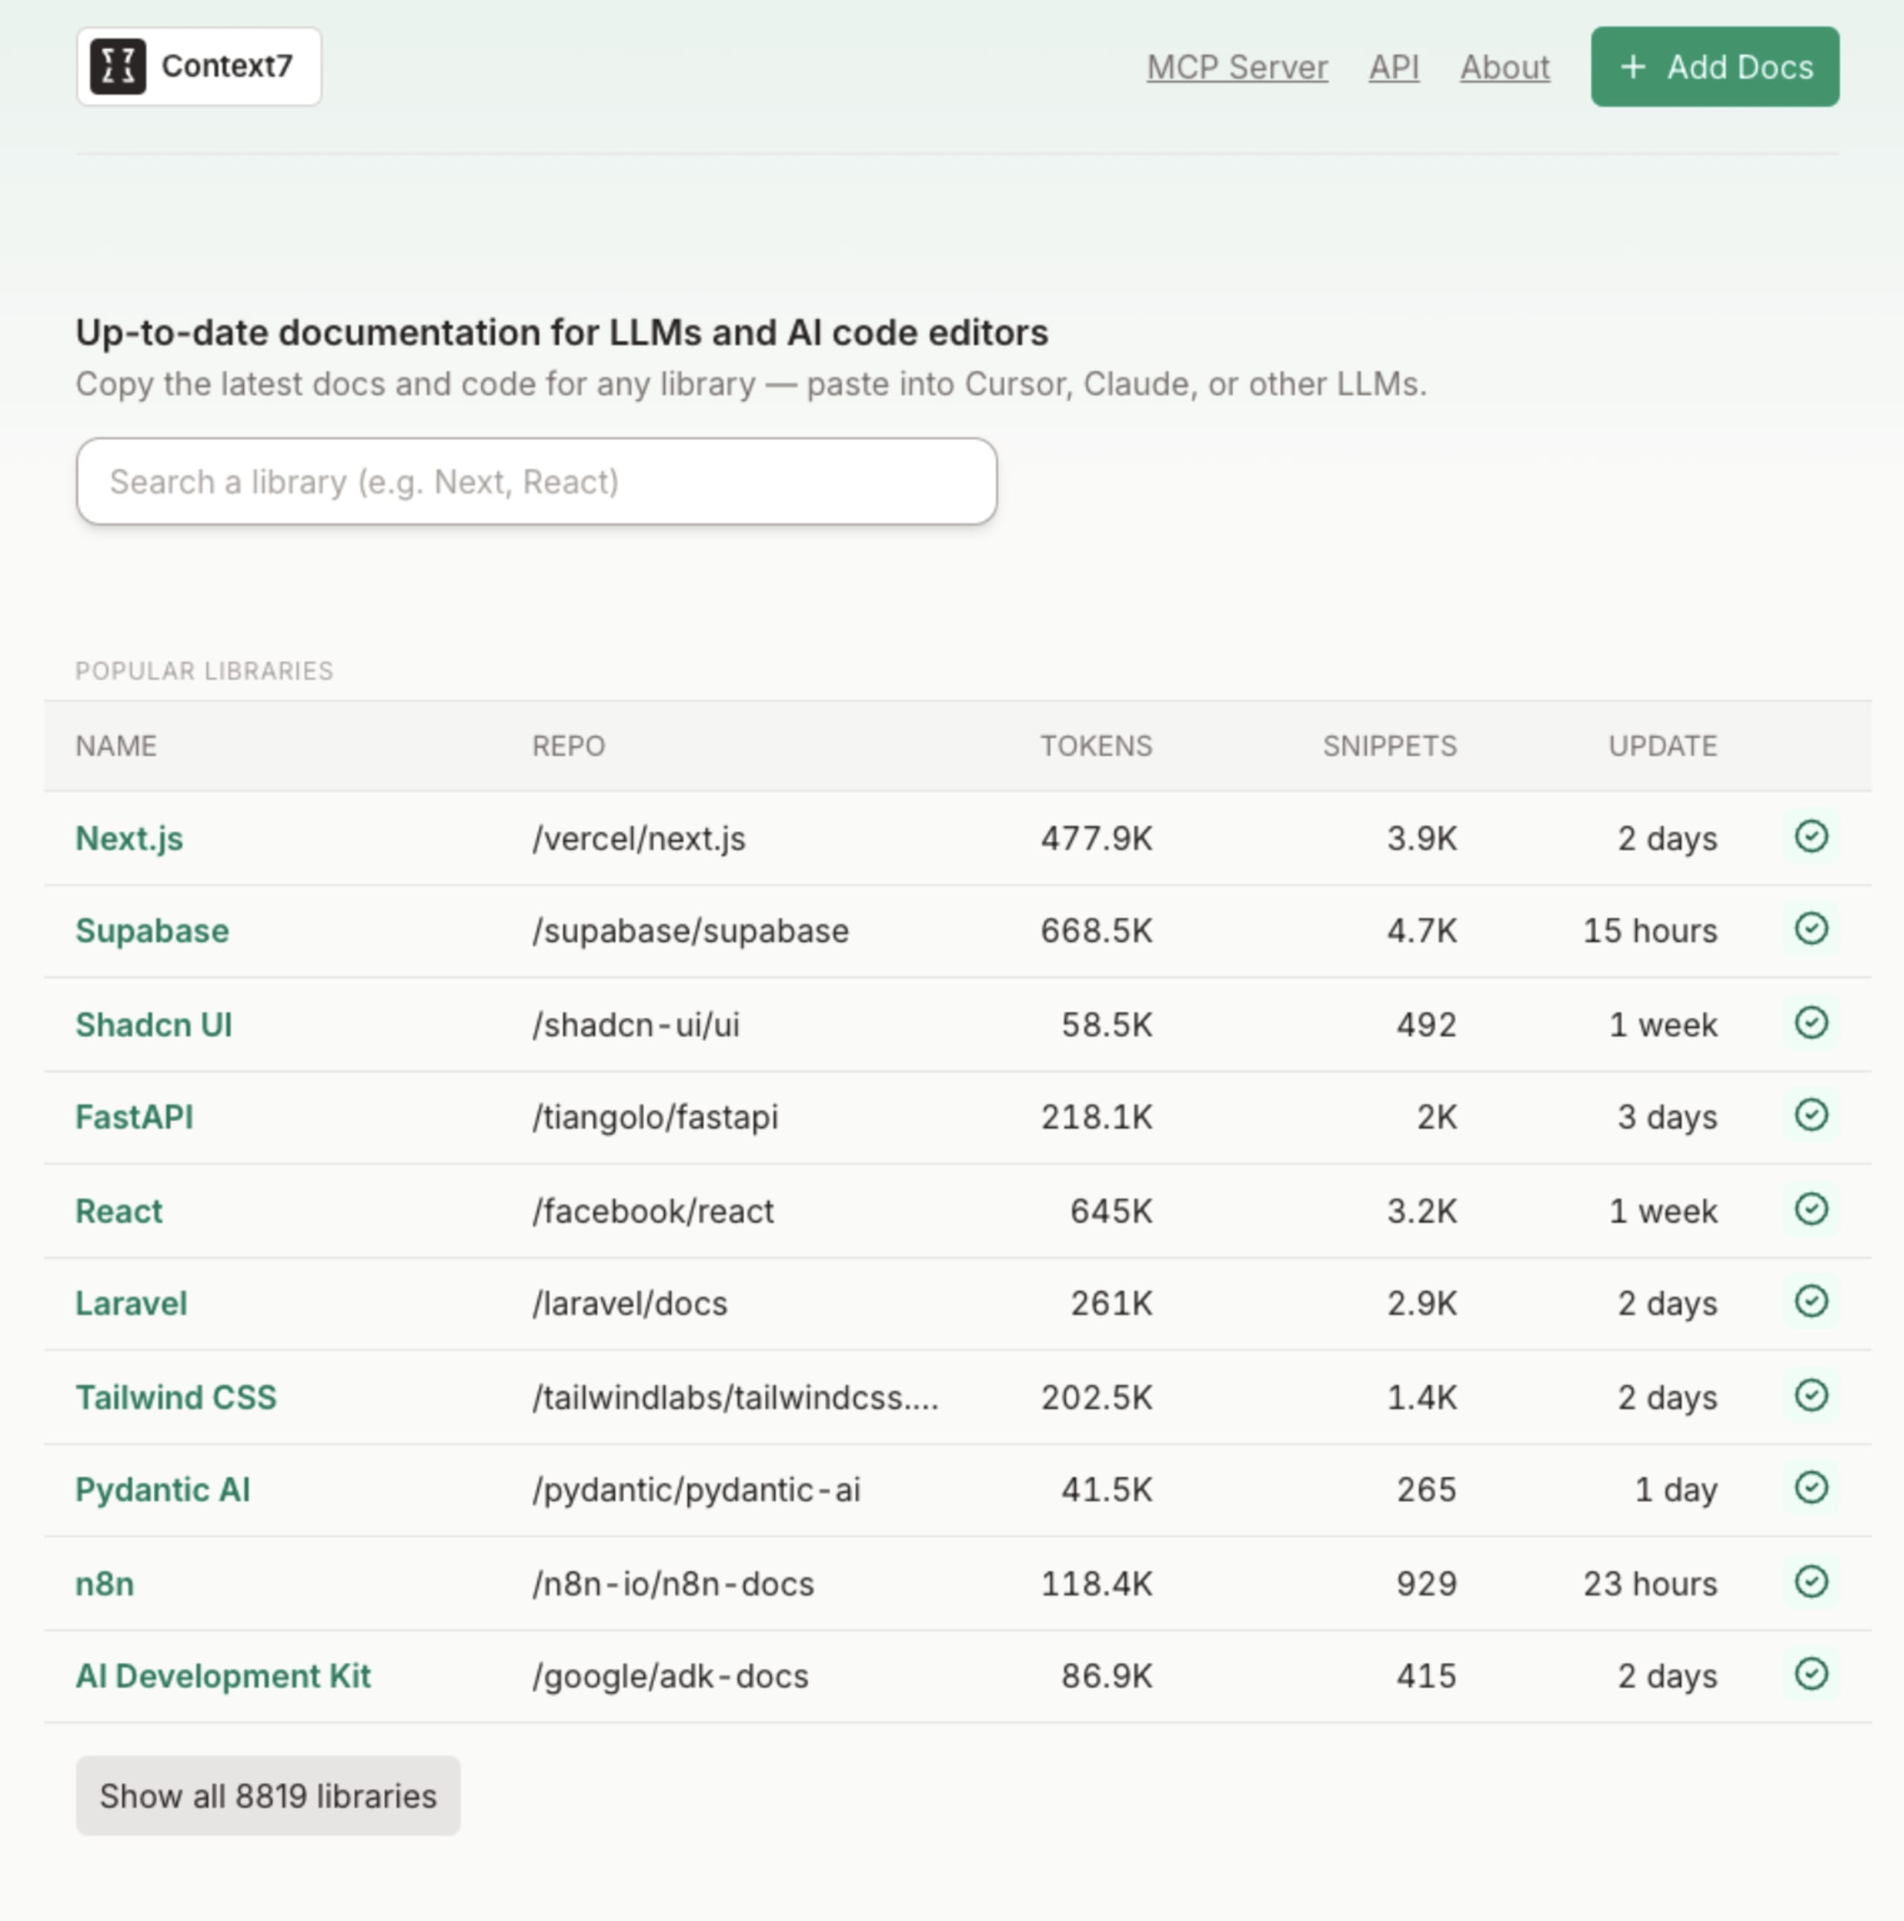Click the check-circle icon in n8n row
Image resolution: width=1904 pixels, height=1921 pixels.
[1810, 1582]
